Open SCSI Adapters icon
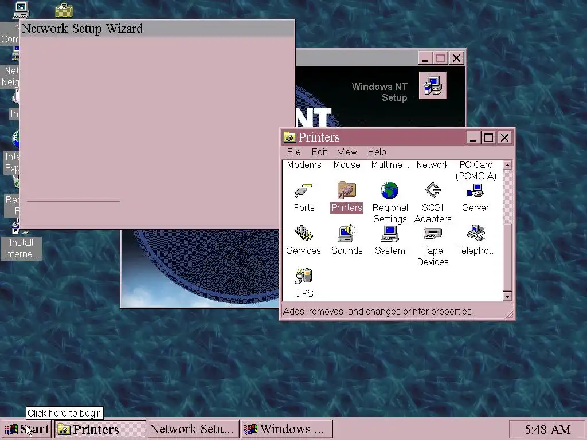The height and width of the screenshot is (440, 587). coord(433,190)
